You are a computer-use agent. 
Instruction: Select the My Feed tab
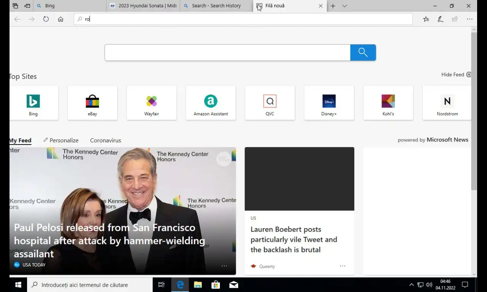click(20, 140)
